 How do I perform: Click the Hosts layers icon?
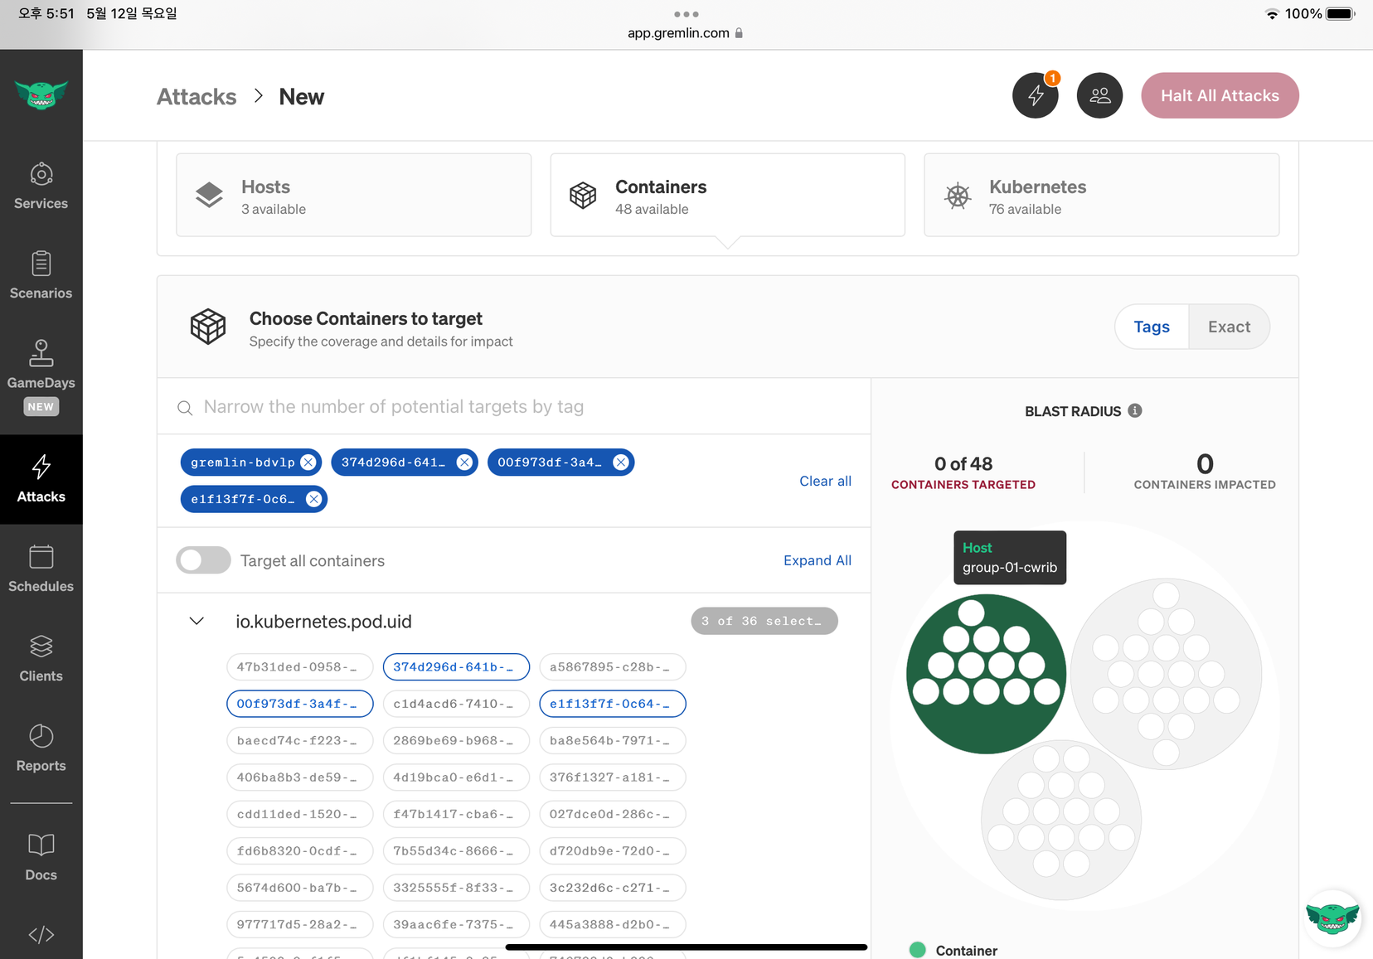[209, 196]
